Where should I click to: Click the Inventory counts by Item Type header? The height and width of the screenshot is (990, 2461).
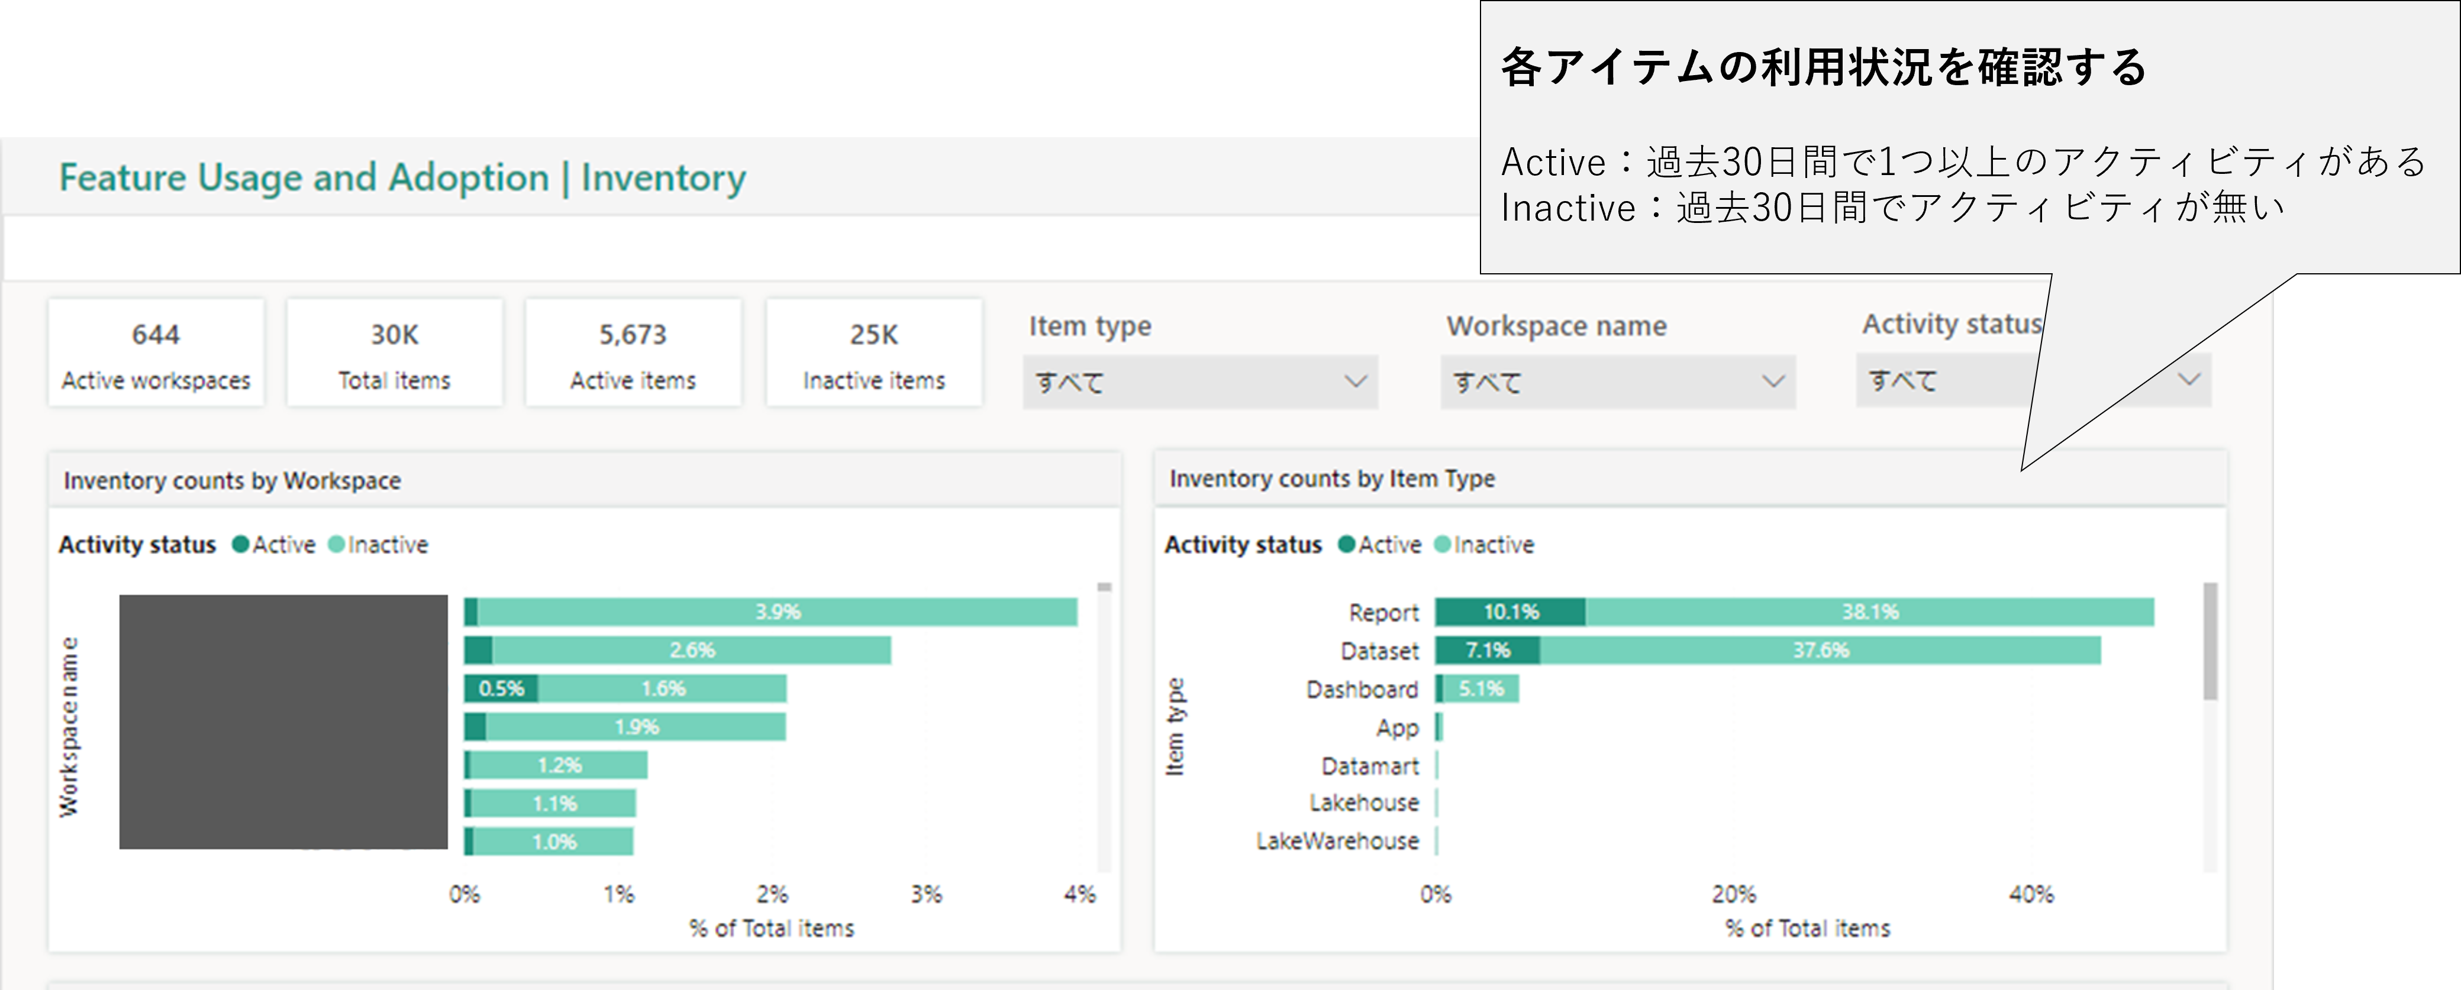point(1332,478)
